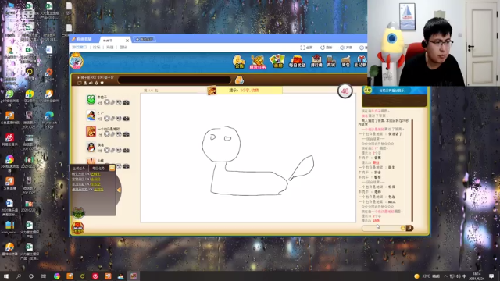Click the first yellow task link in task panel
The image size is (500, 281).
[x=95, y=174]
